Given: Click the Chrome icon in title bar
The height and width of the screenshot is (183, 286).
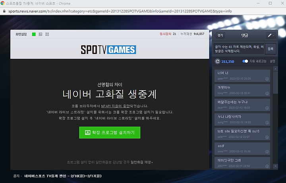Looking at the screenshot, I should pos(2,3).
